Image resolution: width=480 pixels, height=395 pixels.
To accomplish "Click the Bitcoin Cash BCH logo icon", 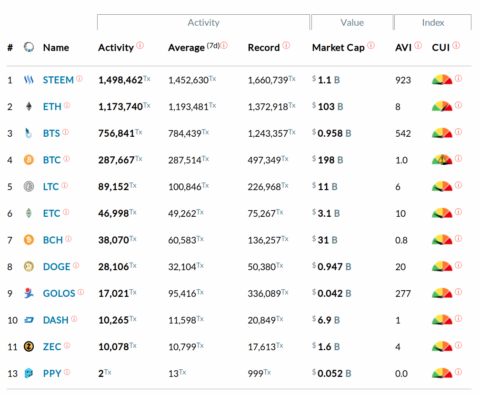I will pos(29,240).
